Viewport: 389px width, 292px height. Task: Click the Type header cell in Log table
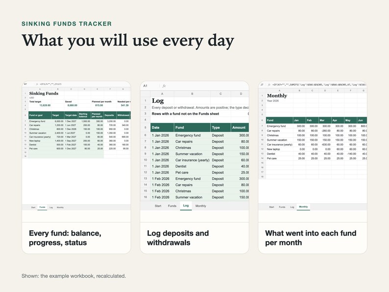[x=220, y=127]
